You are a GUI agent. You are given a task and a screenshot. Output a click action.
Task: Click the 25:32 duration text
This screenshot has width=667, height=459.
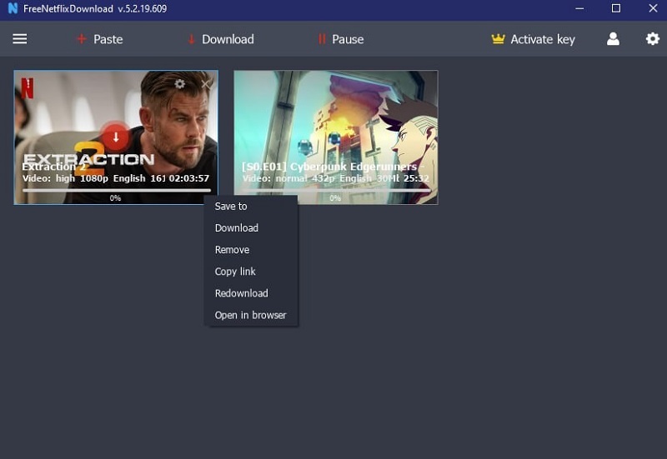click(x=416, y=178)
